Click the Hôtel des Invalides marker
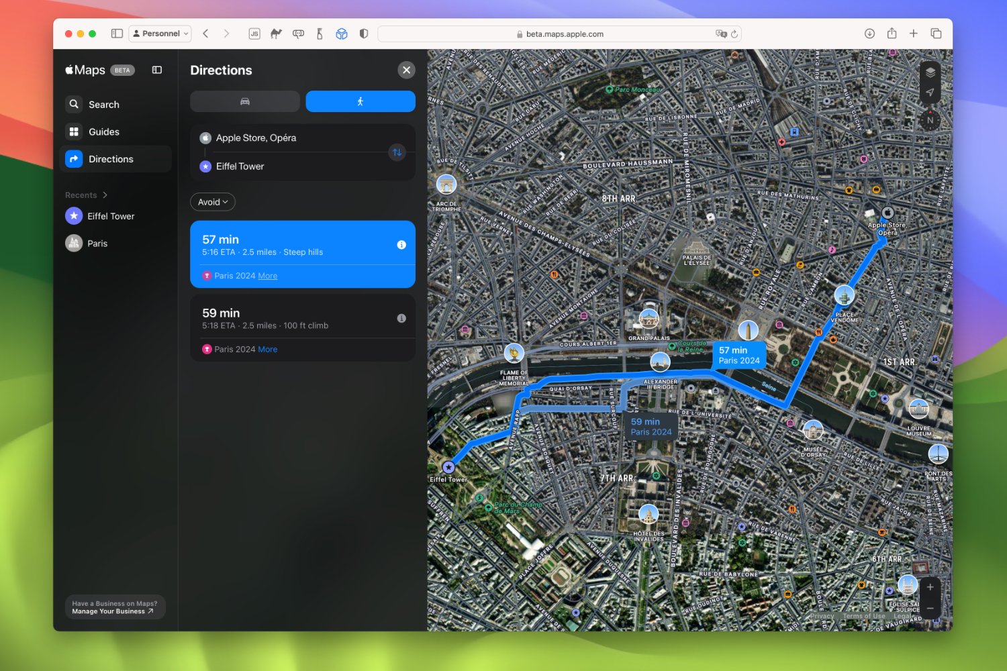This screenshot has height=671, width=1007. 648,515
